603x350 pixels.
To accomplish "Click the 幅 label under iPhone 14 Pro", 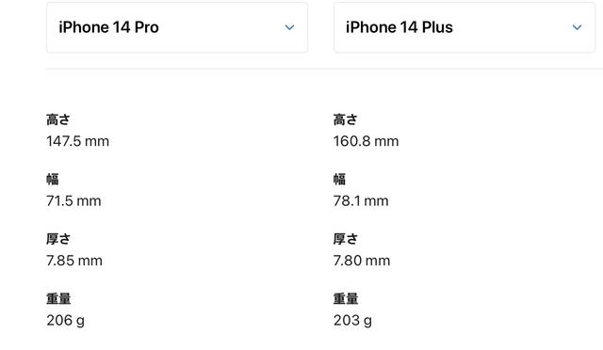I will coord(53,179).
